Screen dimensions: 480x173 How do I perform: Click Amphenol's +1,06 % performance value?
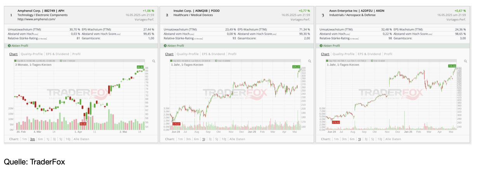148,11
